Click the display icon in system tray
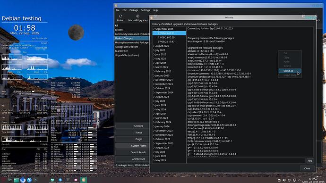Viewport: 326px width, 183px height. pyautogui.click(x=294, y=180)
